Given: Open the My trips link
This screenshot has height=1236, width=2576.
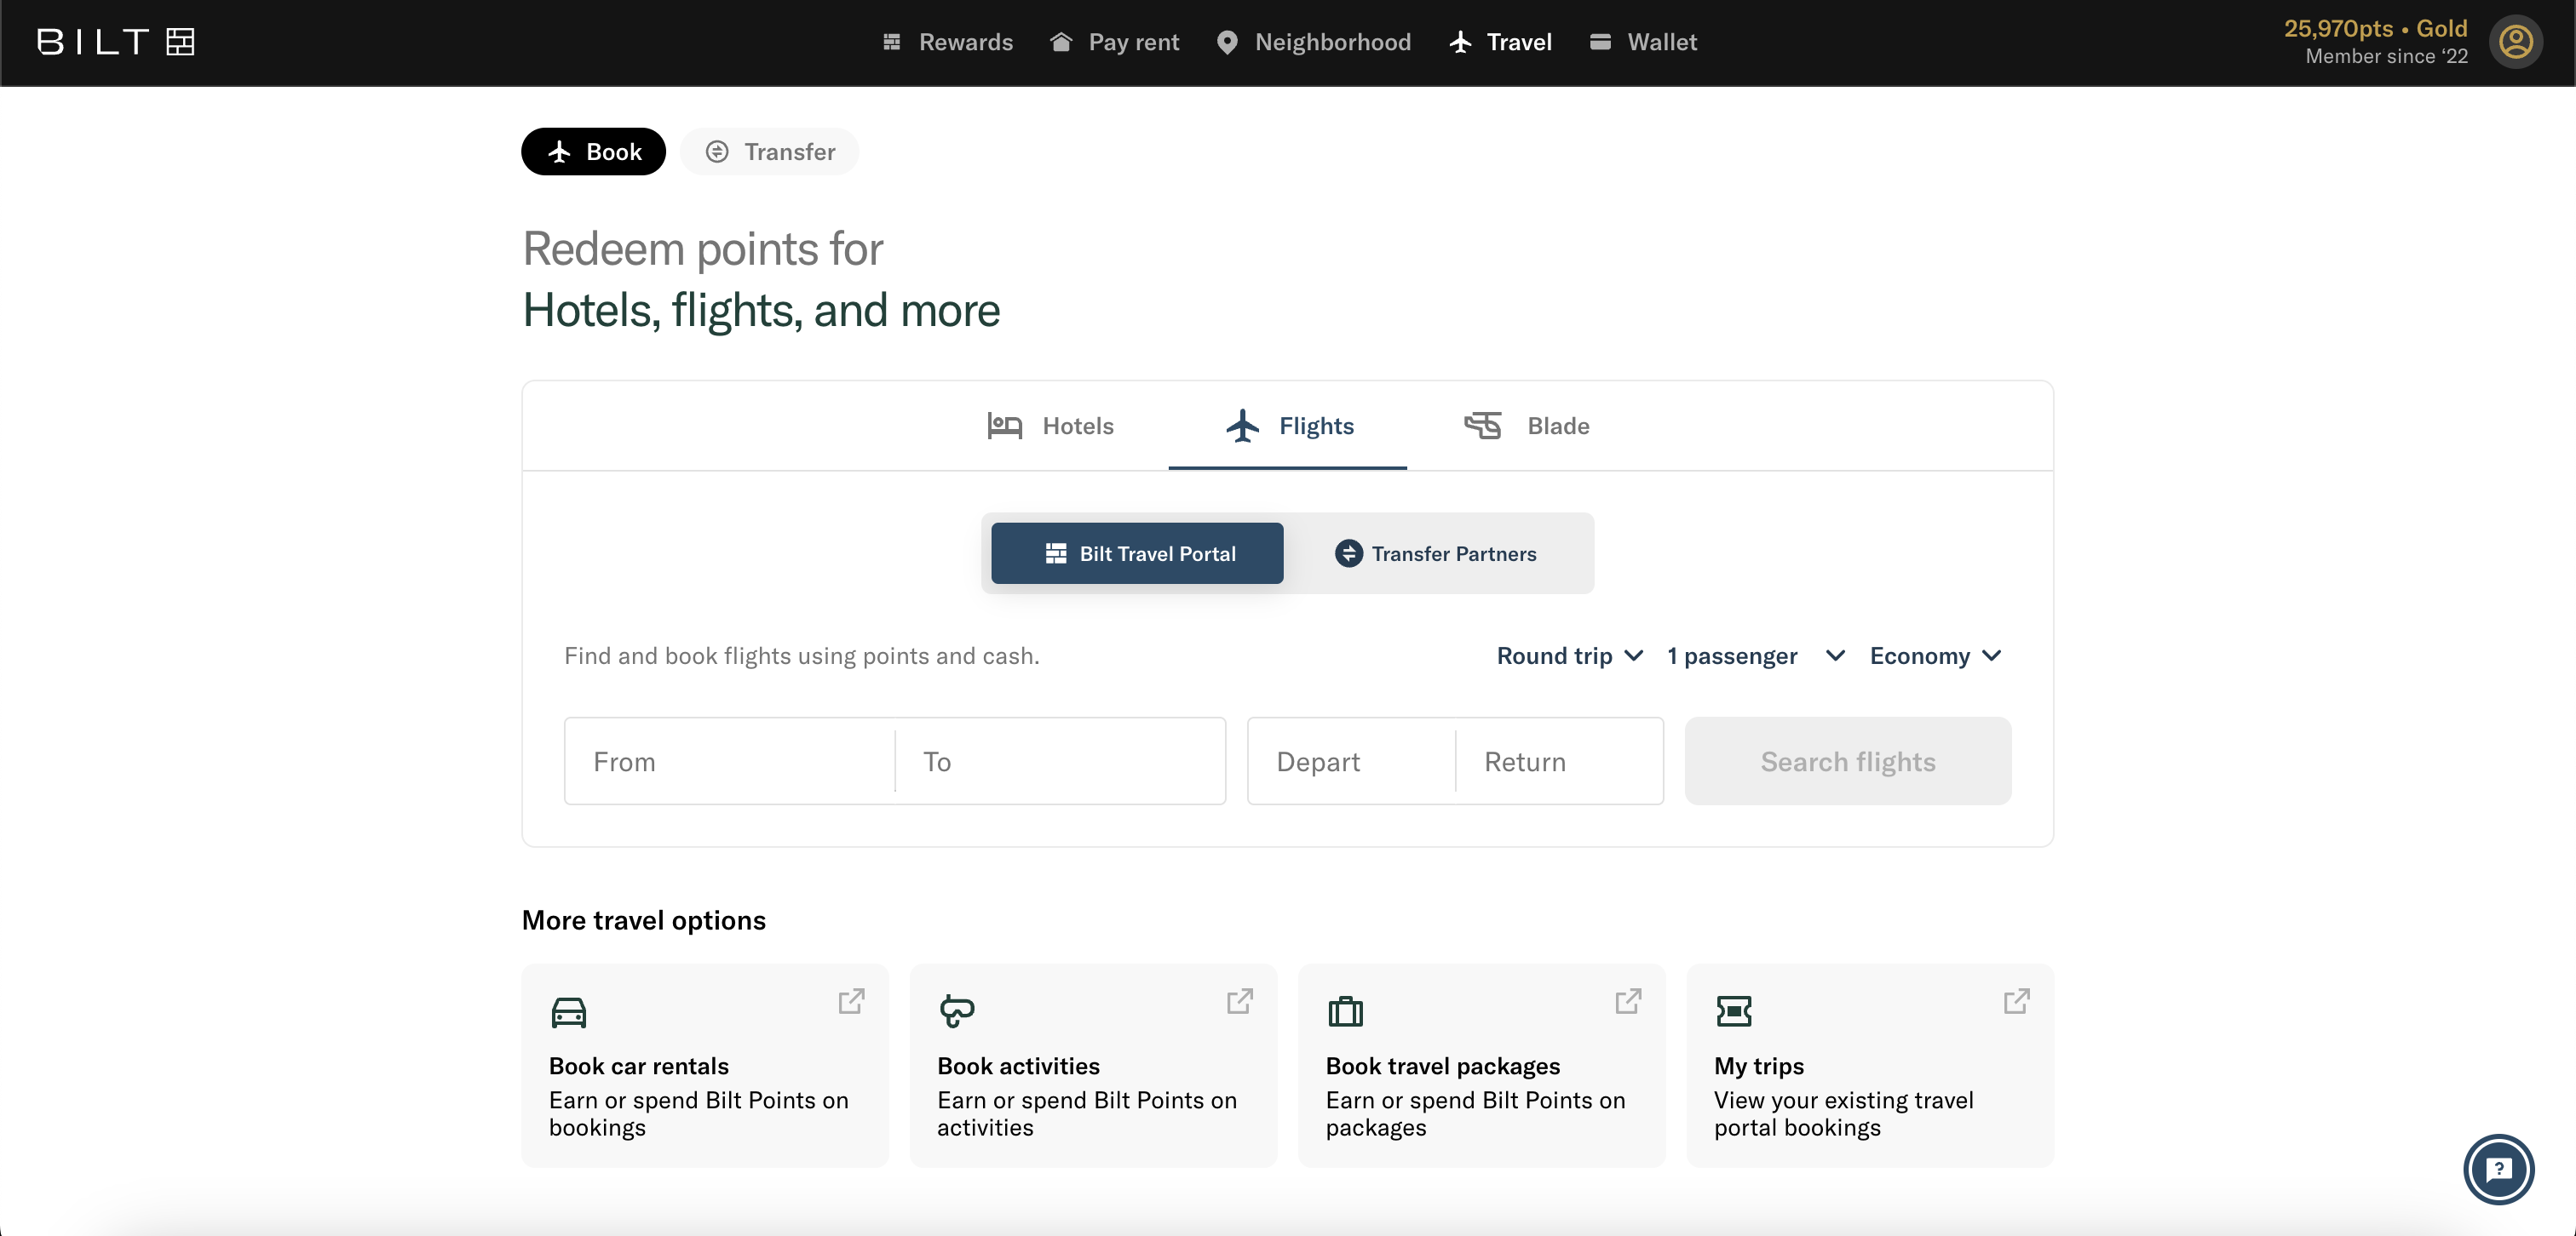Looking at the screenshot, I should 1870,1065.
